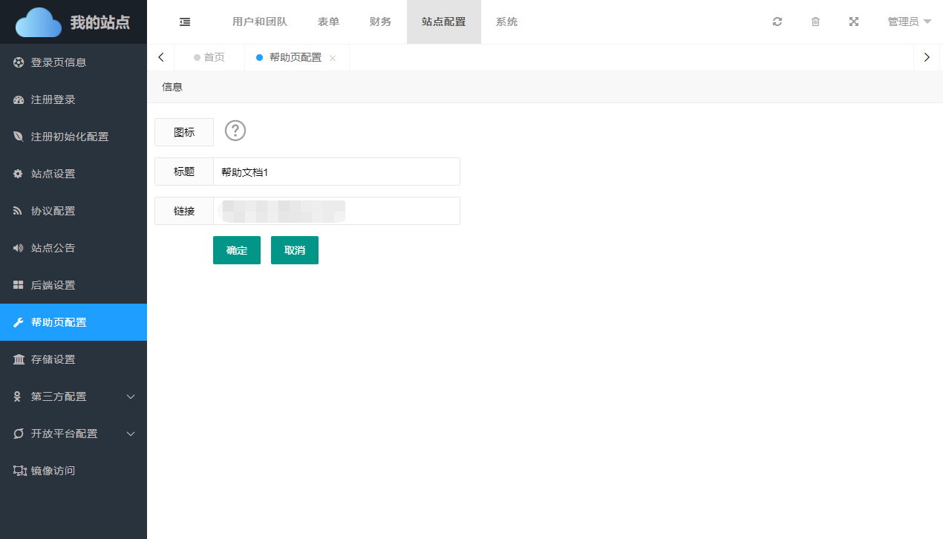Click the trash can icon in header
This screenshot has width=943, height=539.
[x=815, y=22]
